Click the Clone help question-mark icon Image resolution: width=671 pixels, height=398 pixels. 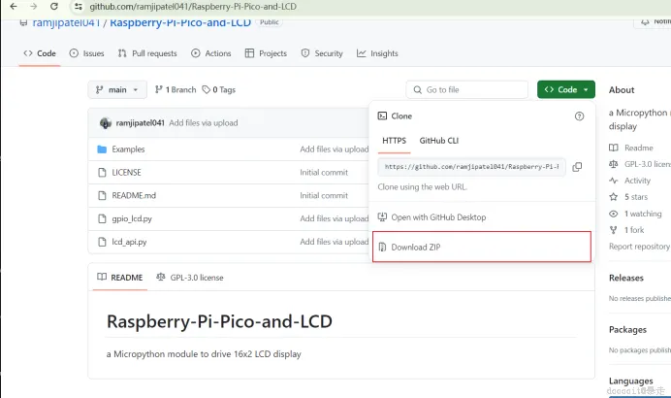[579, 116]
